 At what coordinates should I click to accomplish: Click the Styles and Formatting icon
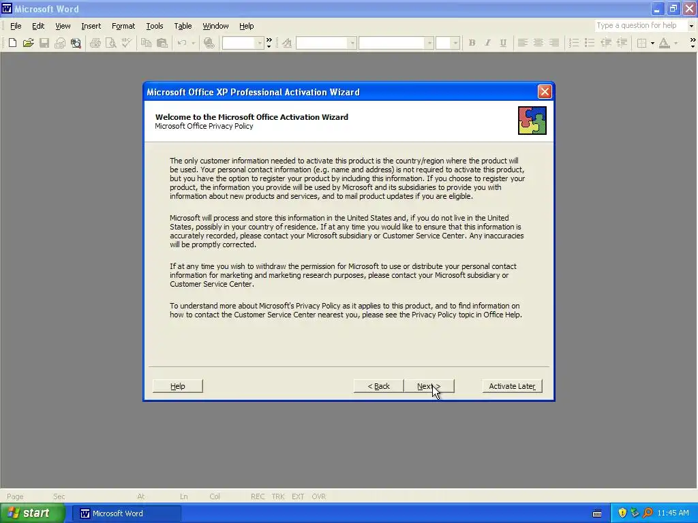[x=287, y=43]
